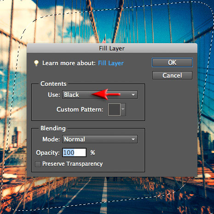Viewport: 214px width, 214px height.
Task: Click the lightbulb tip icon
Action: pyautogui.click(x=36, y=63)
